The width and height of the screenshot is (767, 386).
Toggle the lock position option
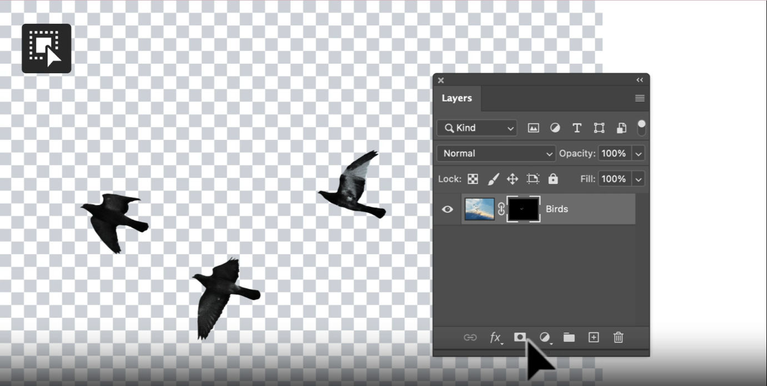pyautogui.click(x=512, y=179)
